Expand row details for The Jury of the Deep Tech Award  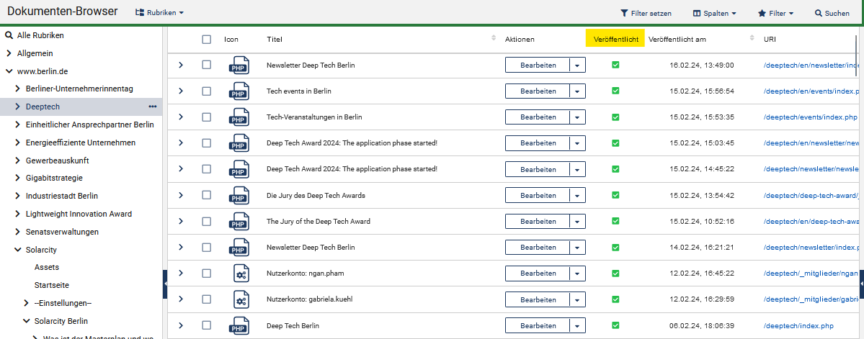pos(180,221)
